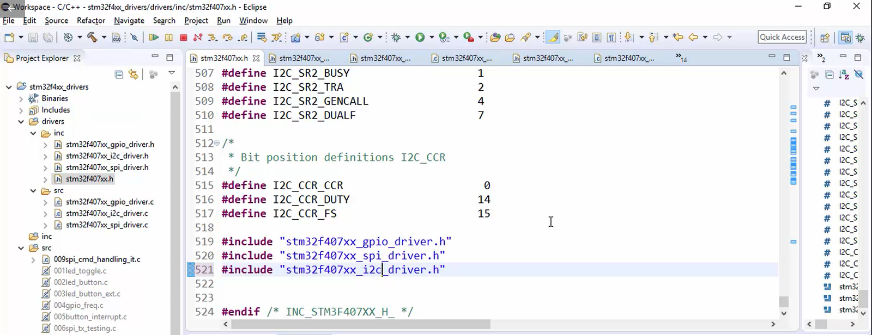Close the stm32f407xx.h editor tab
This screenshot has width=872, height=335.
tap(256, 58)
